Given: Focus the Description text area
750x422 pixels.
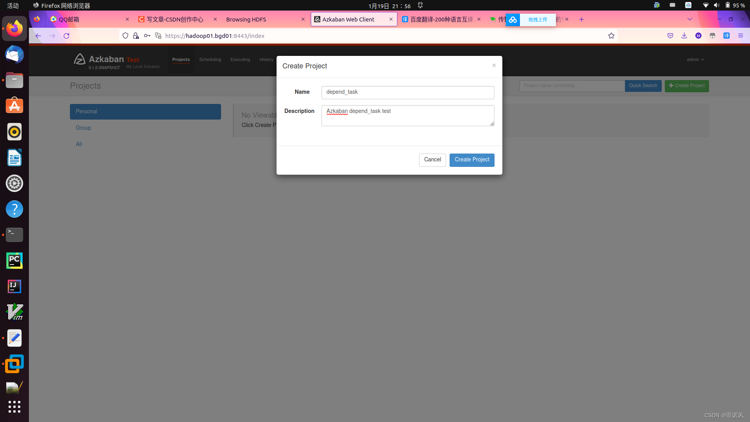Looking at the screenshot, I should tap(407, 116).
